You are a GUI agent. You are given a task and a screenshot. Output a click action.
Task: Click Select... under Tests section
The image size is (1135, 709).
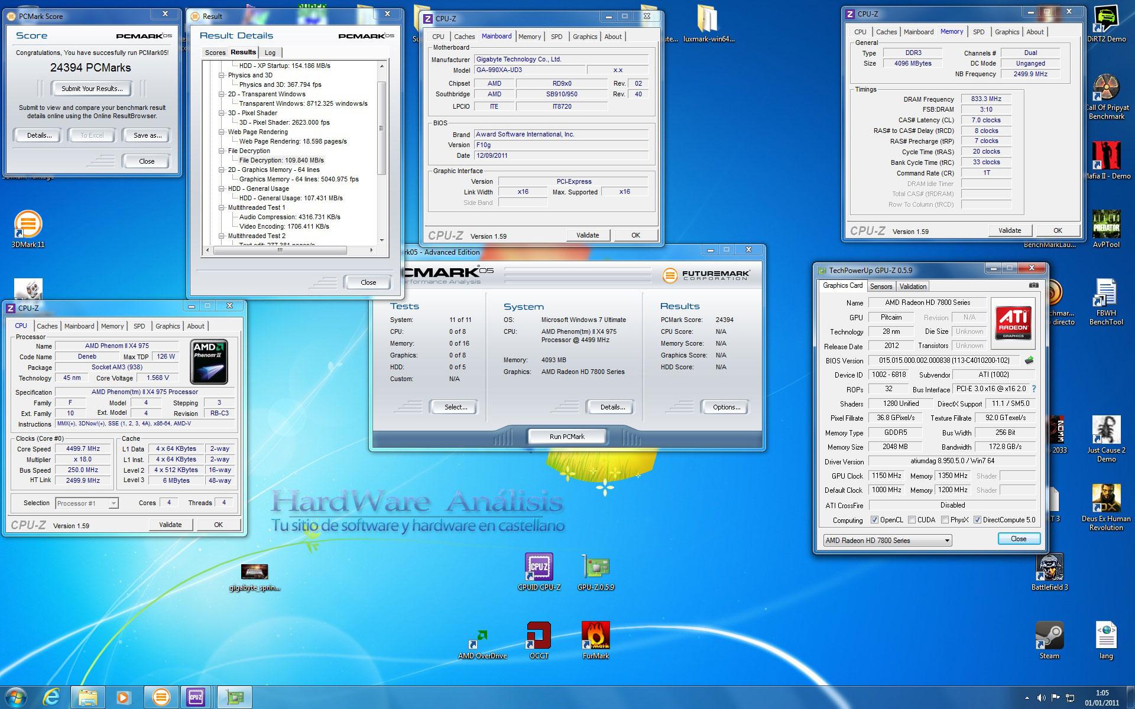tap(456, 407)
